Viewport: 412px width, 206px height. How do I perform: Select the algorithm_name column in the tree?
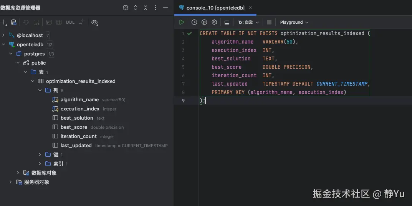[x=79, y=99]
